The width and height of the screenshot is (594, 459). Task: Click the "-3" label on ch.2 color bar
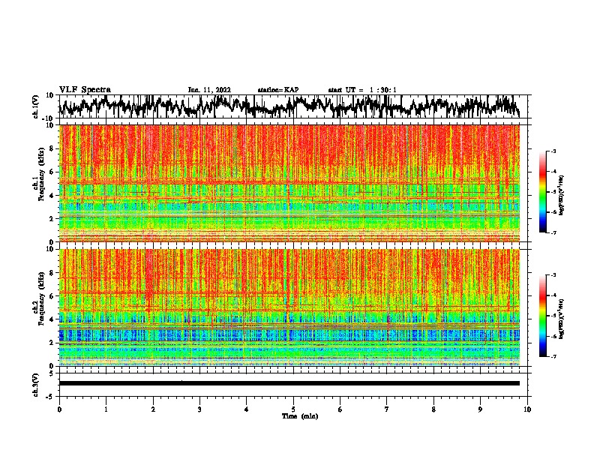point(553,275)
